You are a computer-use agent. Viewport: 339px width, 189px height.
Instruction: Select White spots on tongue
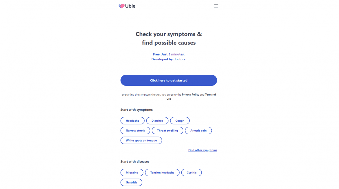click(x=141, y=140)
